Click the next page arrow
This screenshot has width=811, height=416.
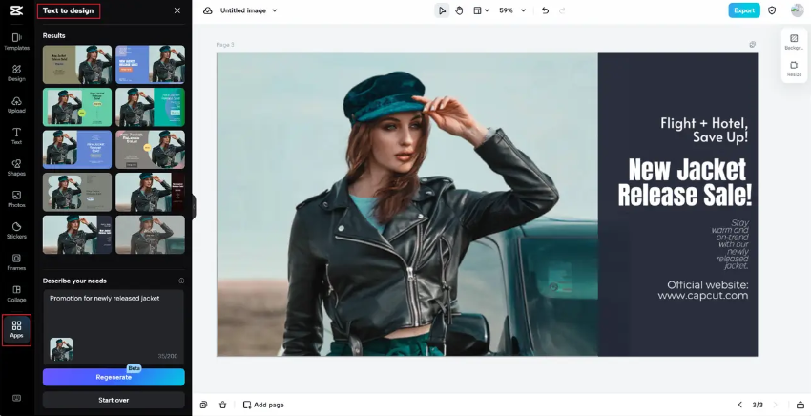click(775, 405)
